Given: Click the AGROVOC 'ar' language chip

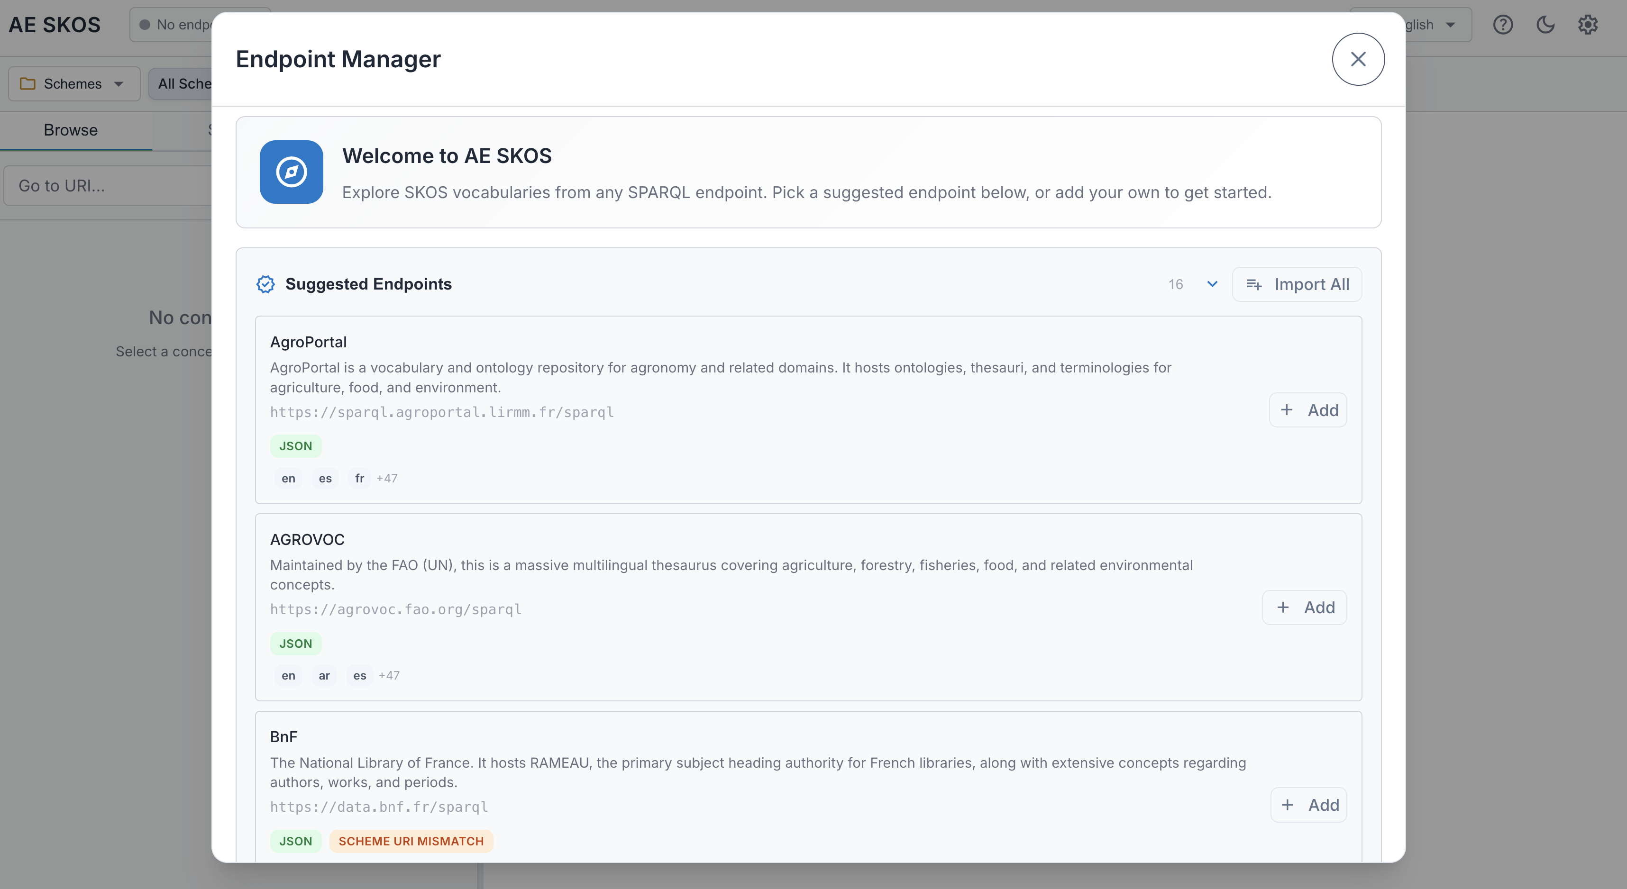Looking at the screenshot, I should pos(324,676).
